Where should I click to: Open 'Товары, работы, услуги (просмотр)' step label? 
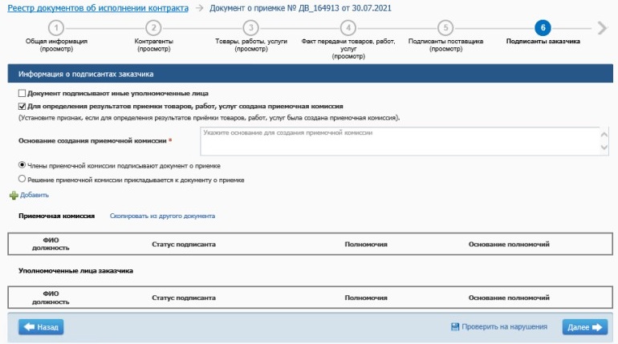click(x=251, y=45)
